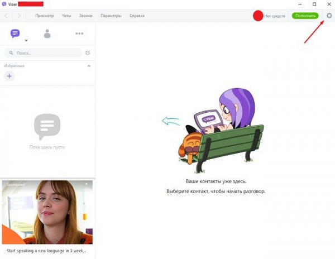Click the green Пополнить button

point(305,16)
